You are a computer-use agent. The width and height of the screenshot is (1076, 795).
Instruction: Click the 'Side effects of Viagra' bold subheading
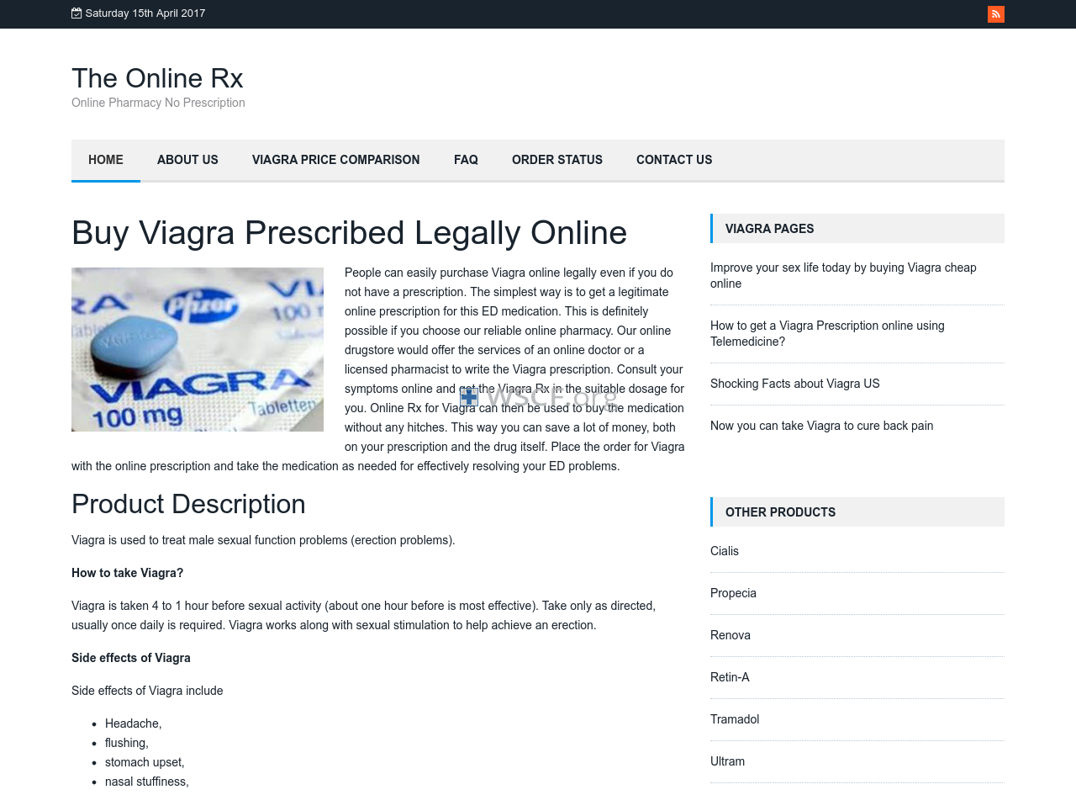point(131,658)
